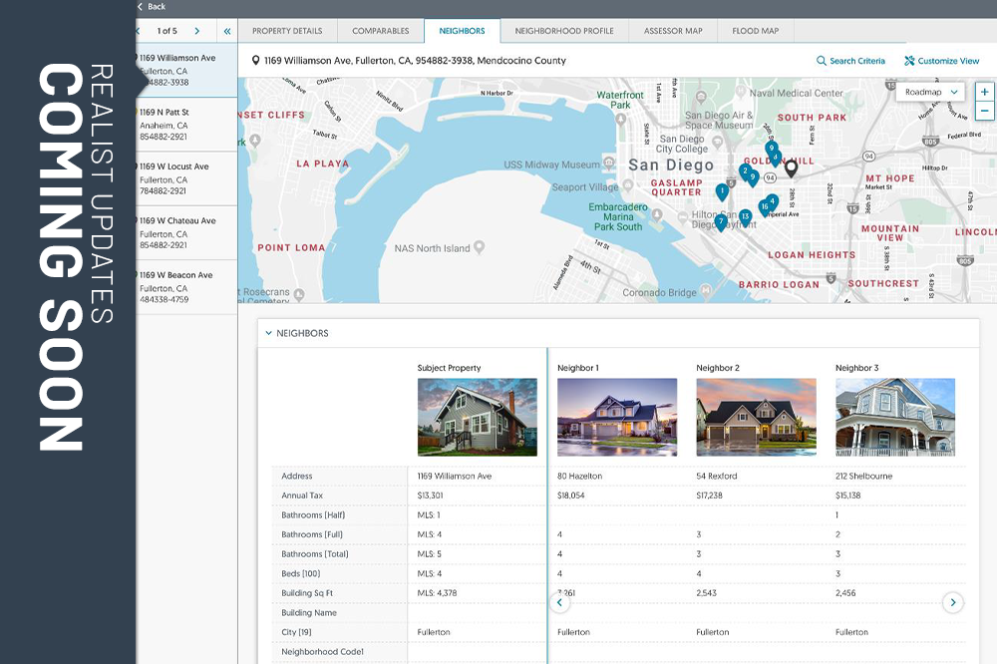Click the 54 Rexford address cell

point(717,476)
